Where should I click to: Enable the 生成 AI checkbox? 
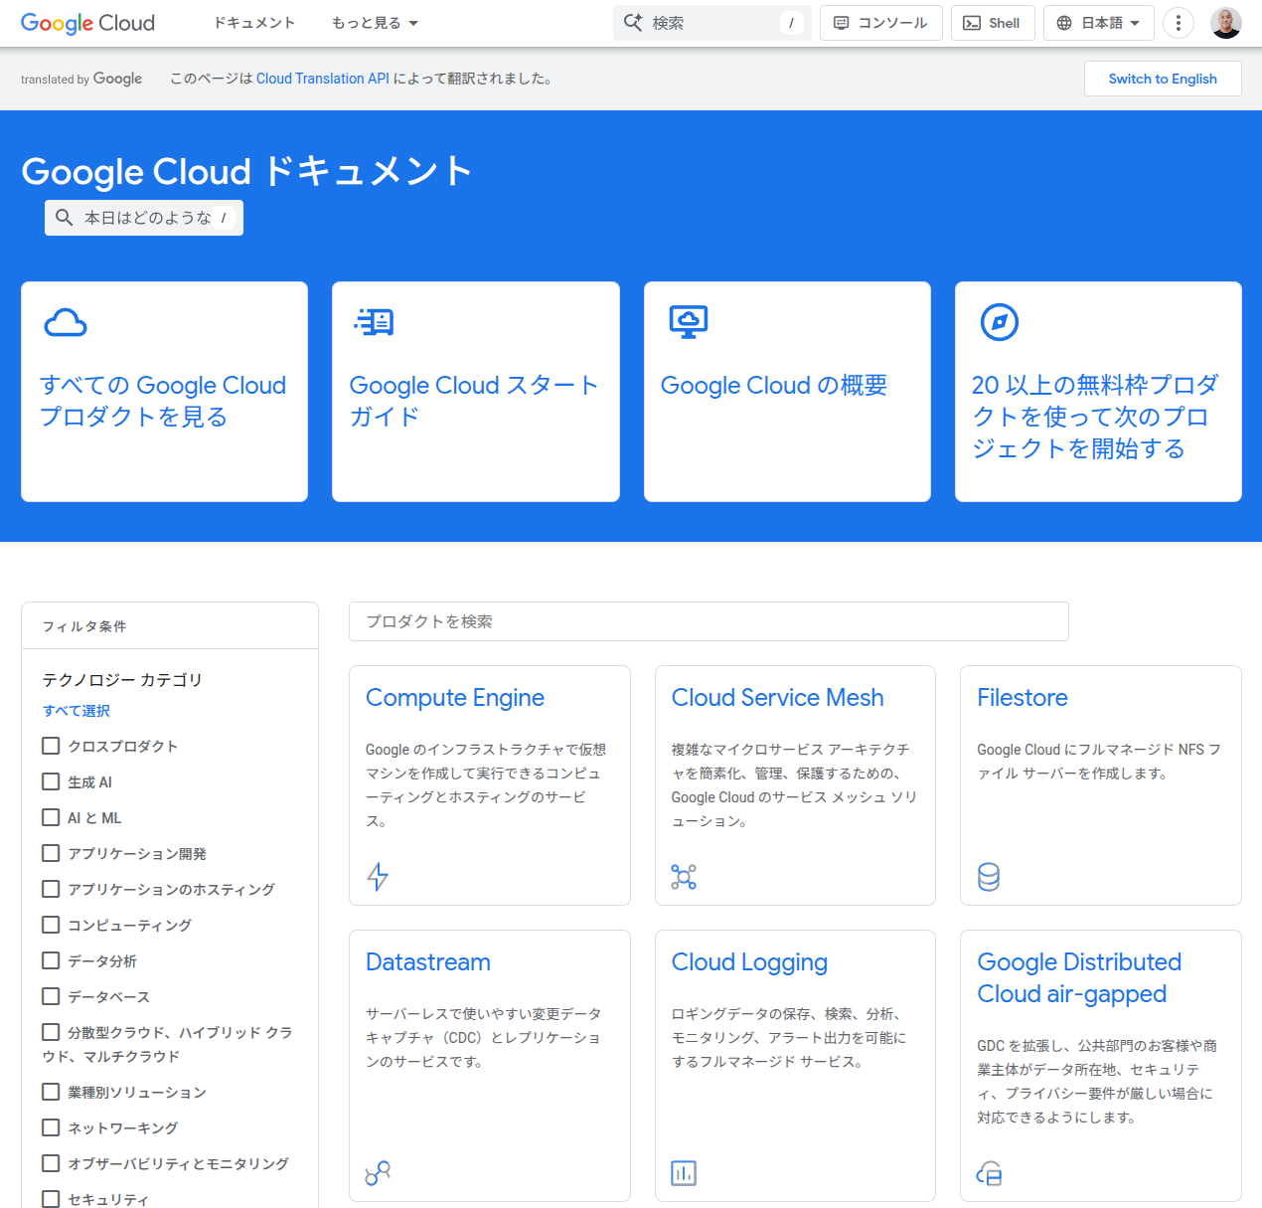point(51,781)
